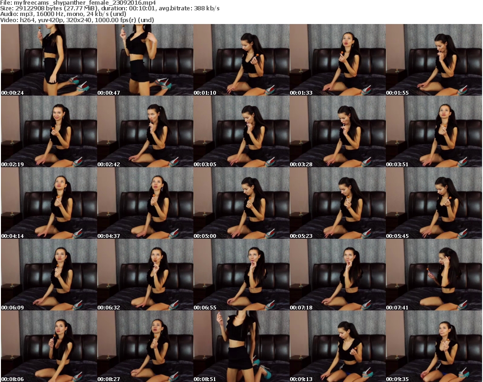483x382 pixels.
Task: Select the frame at 00:00:47
Action: [x=145, y=60]
